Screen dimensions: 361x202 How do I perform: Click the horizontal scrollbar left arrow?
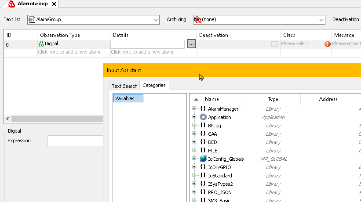click(x=7, y=119)
